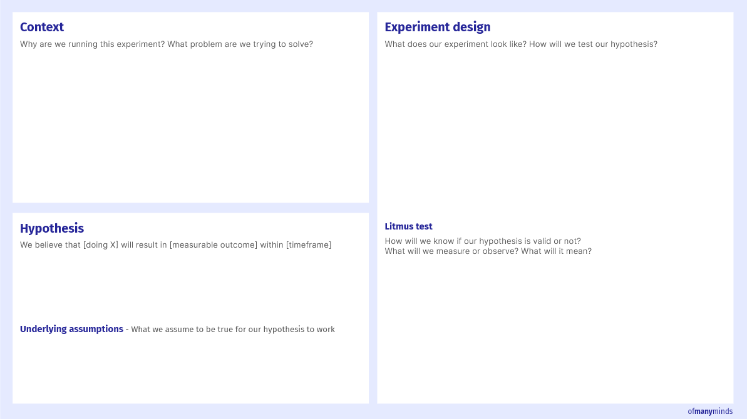Click the [timeframe] placeholder text
This screenshot has height=419, width=747.
click(x=309, y=245)
